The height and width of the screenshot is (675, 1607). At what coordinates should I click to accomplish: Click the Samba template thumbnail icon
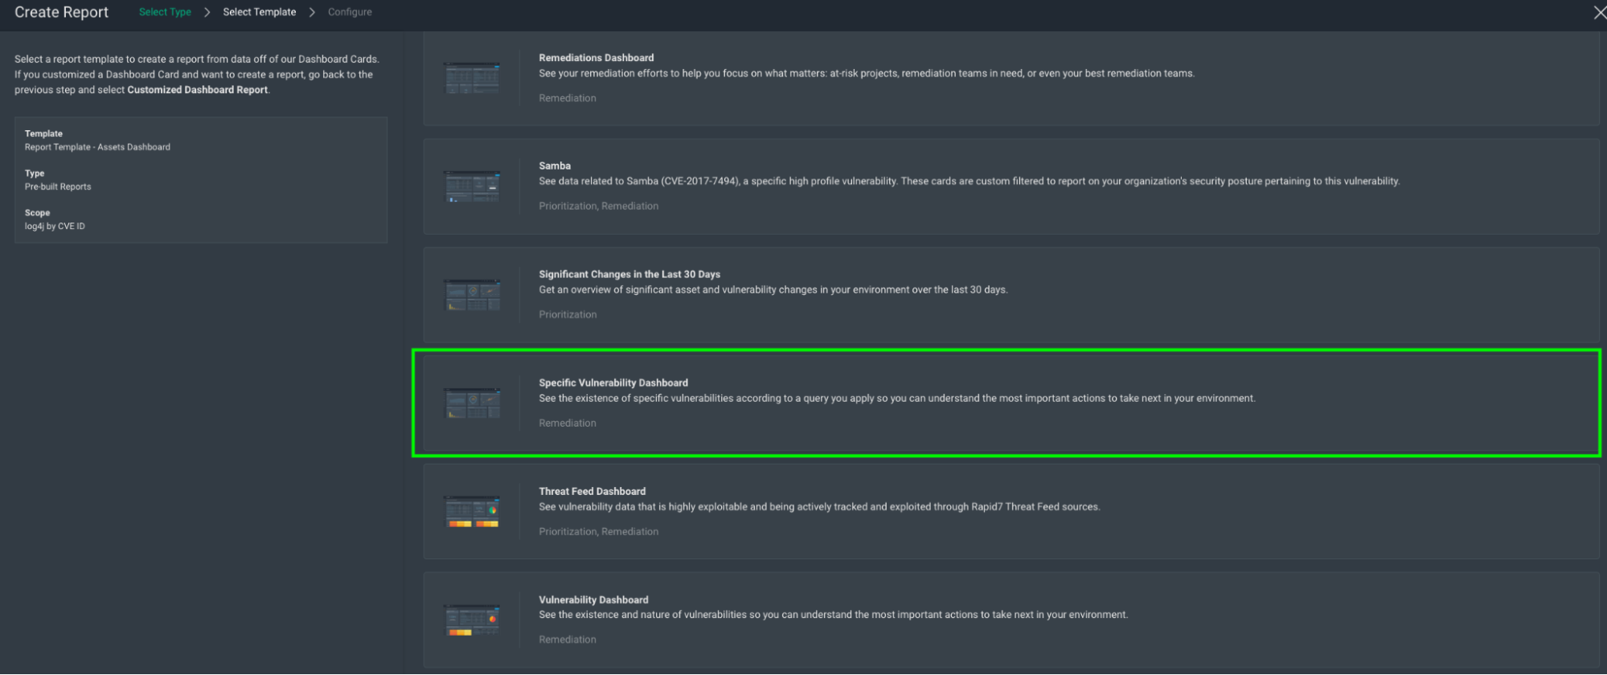(473, 186)
